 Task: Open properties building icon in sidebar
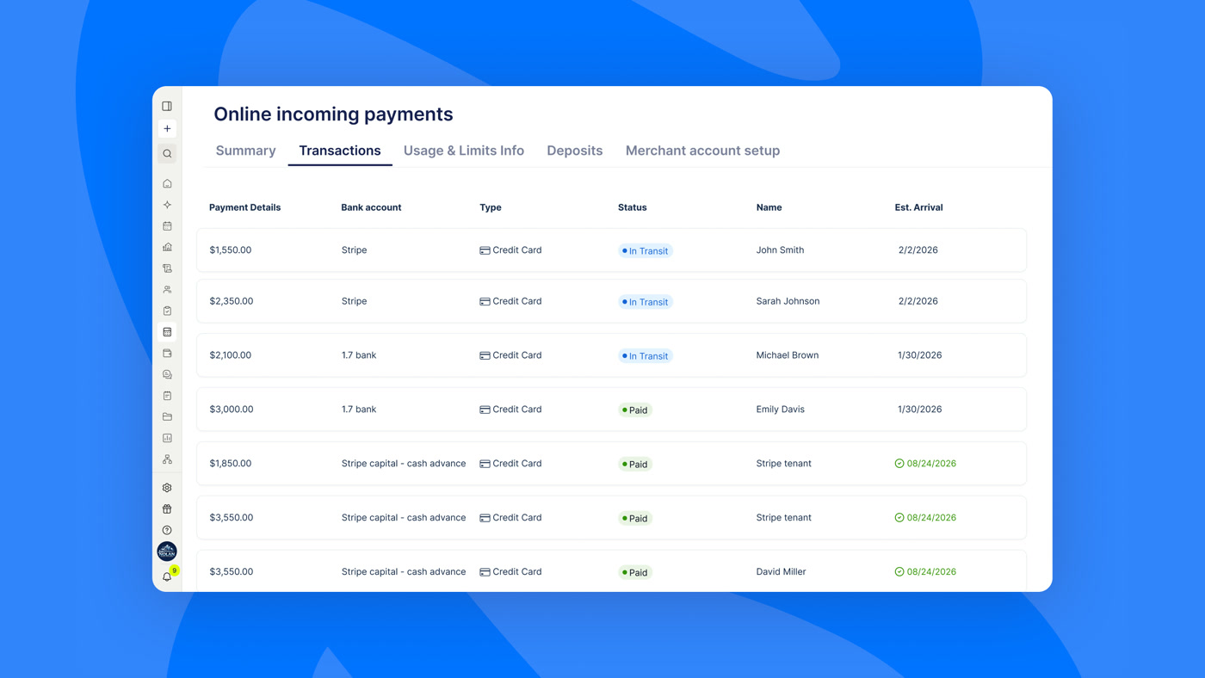(167, 247)
